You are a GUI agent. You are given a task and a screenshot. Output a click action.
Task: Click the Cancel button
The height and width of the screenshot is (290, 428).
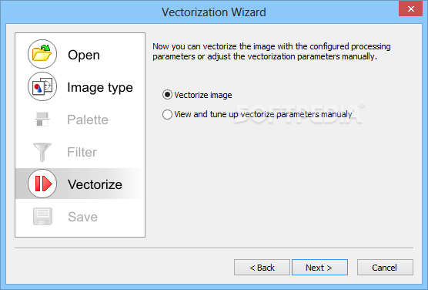385,268
